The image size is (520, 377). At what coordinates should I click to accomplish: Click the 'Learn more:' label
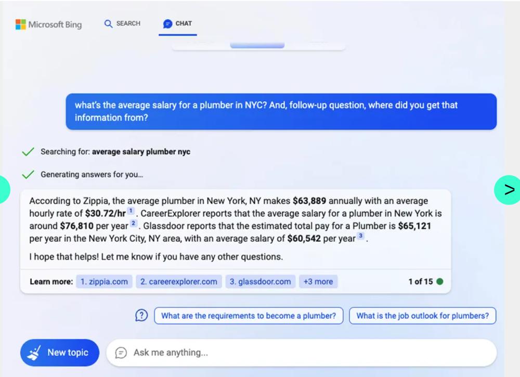pos(51,281)
